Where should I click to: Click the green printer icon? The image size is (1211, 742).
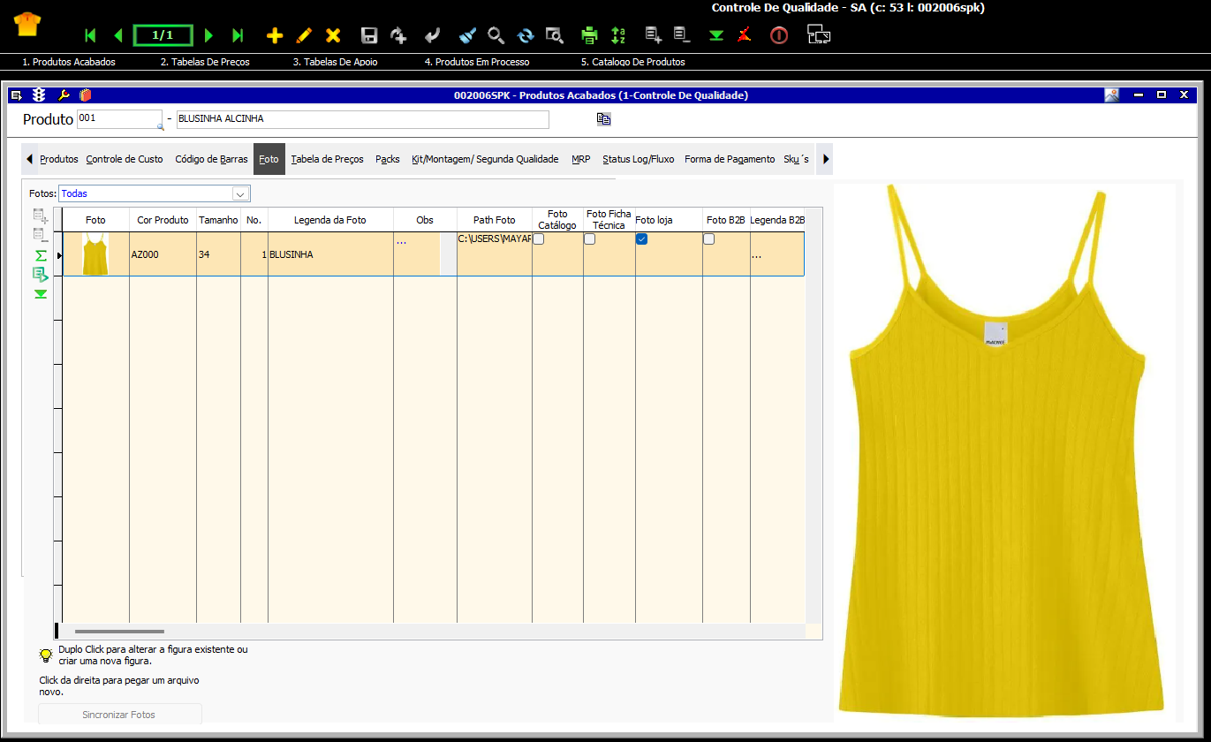pyautogui.click(x=589, y=35)
